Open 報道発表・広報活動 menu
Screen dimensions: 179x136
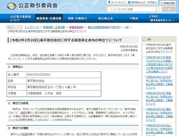[49, 18]
